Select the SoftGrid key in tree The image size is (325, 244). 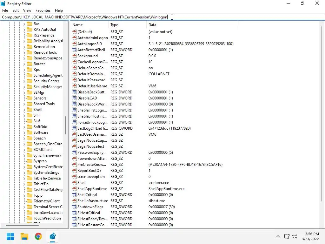pyautogui.click(x=40, y=127)
